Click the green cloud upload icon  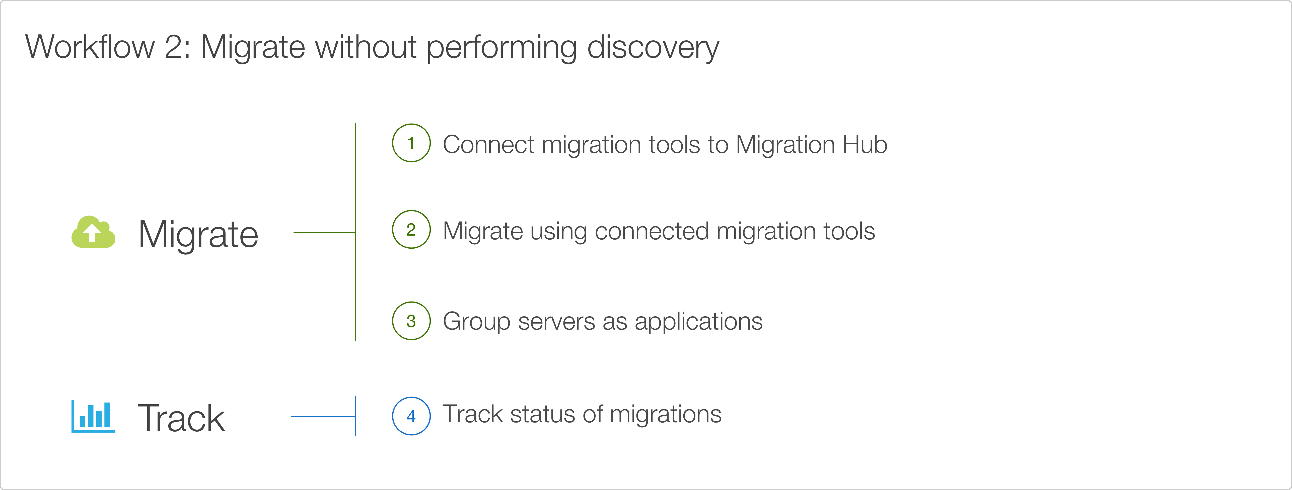[93, 232]
